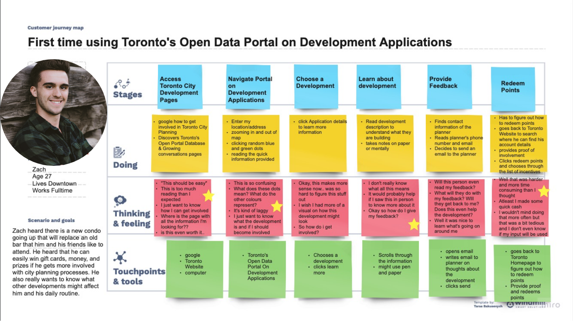Click the 'Scenario and goals' heading
This screenshot has width=573, height=321.
click(x=51, y=220)
